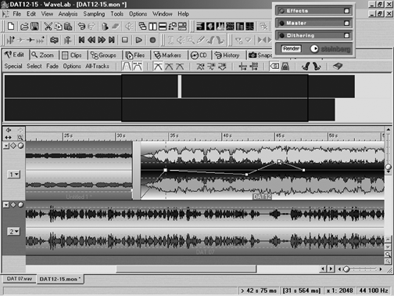Toggle the Dithering section power LED
The width and height of the screenshot is (394, 296).
[281, 35]
